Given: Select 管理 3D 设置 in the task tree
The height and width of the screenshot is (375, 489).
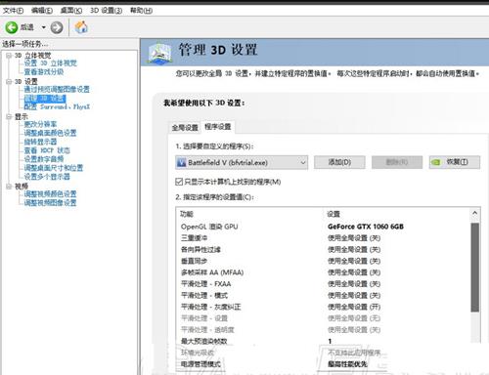Looking at the screenshot, I should tap(45, 98).
